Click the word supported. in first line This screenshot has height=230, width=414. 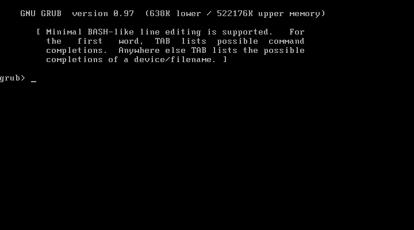click(247, 32)
